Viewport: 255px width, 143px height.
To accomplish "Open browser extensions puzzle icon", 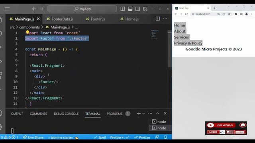I will pos(235,14).
